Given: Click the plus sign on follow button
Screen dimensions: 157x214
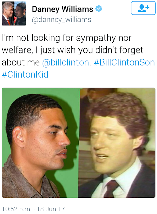Looking at the screenshot, I should tap(148, 7).
